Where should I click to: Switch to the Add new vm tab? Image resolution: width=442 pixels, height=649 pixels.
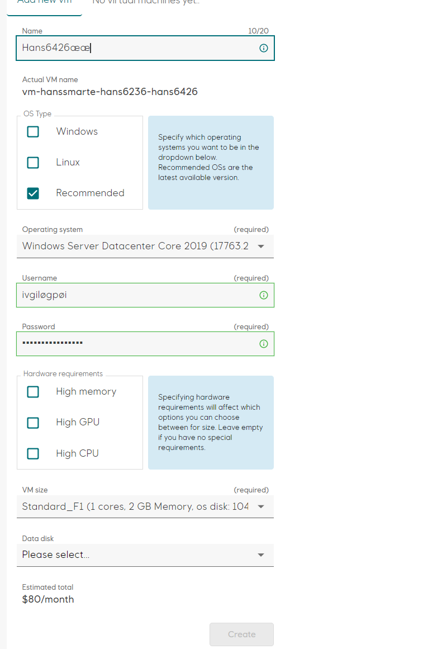(x=45, y=3)
